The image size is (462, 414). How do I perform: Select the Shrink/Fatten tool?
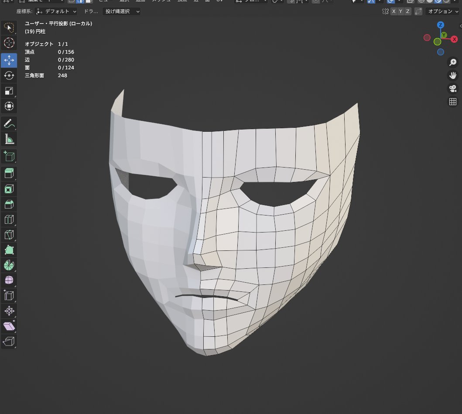(9, 311)
